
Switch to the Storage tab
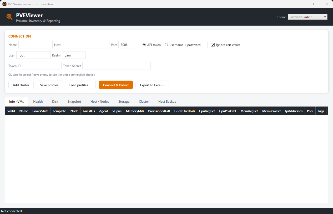click(124, 101)
